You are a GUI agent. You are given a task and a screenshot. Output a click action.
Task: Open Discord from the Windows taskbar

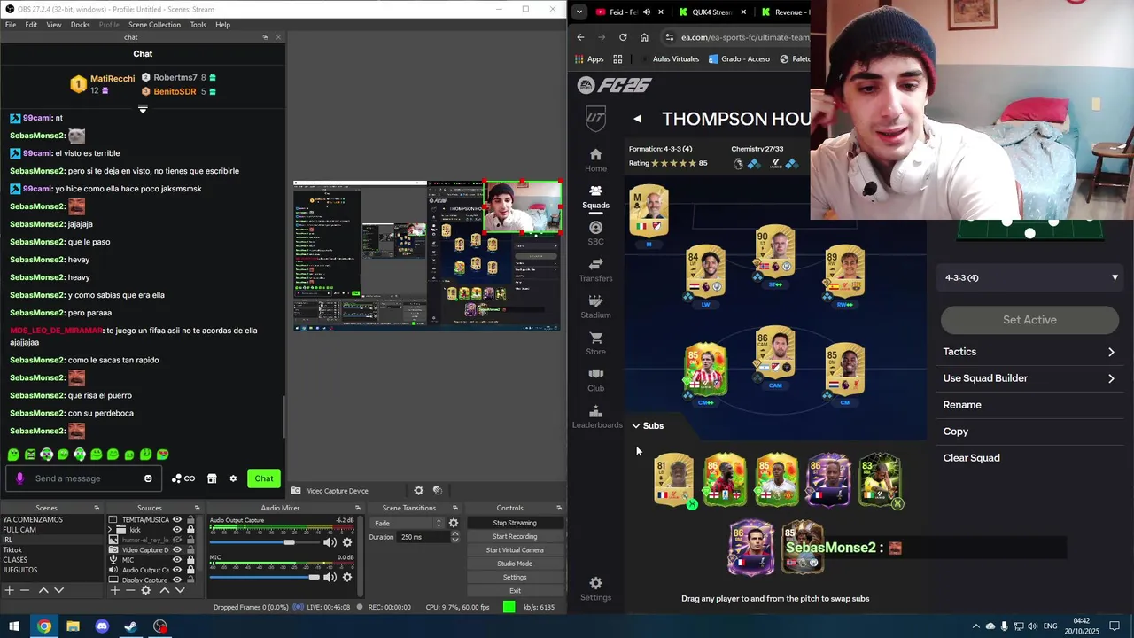pyautogui.click(x=102, y=626)
